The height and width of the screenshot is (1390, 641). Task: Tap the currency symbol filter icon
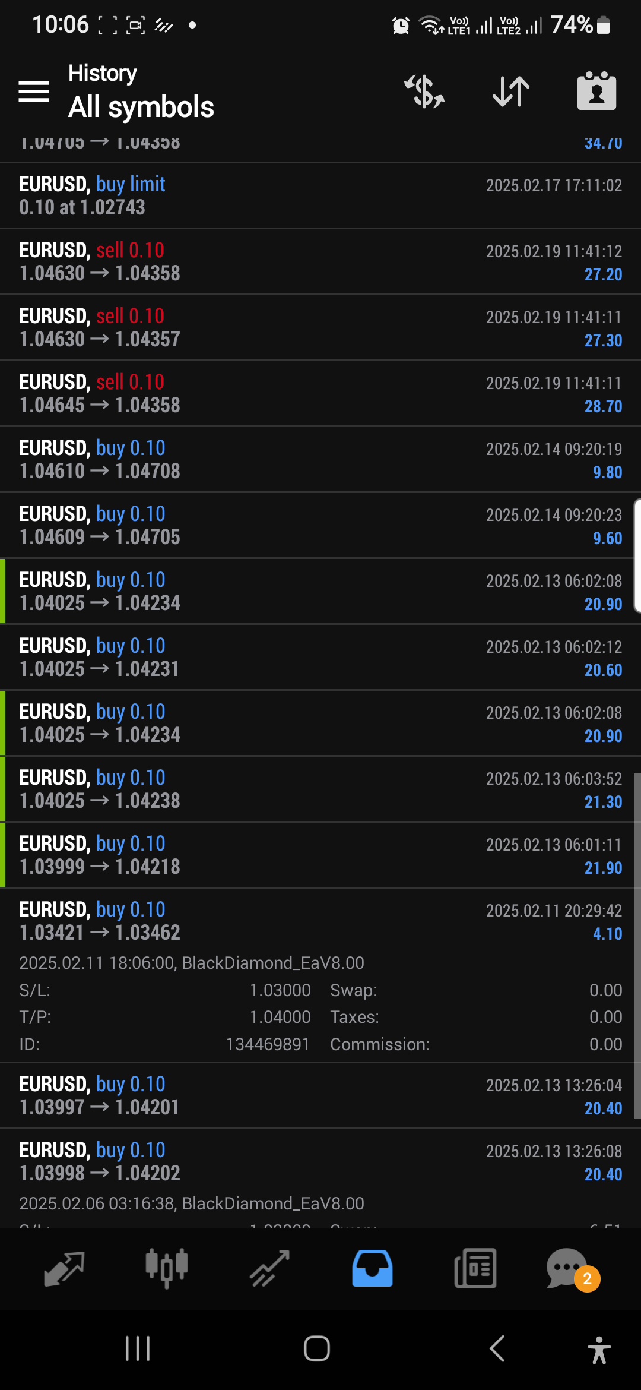(424, 91)
